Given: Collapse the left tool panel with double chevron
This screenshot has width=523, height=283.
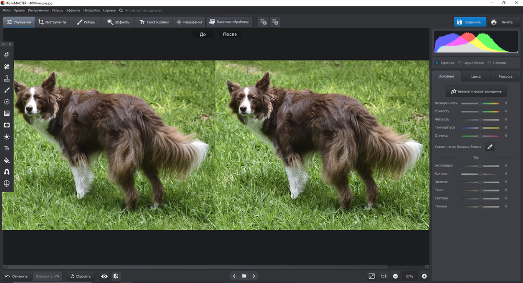Looking at the screenshot, I should [x=9, y=44].
